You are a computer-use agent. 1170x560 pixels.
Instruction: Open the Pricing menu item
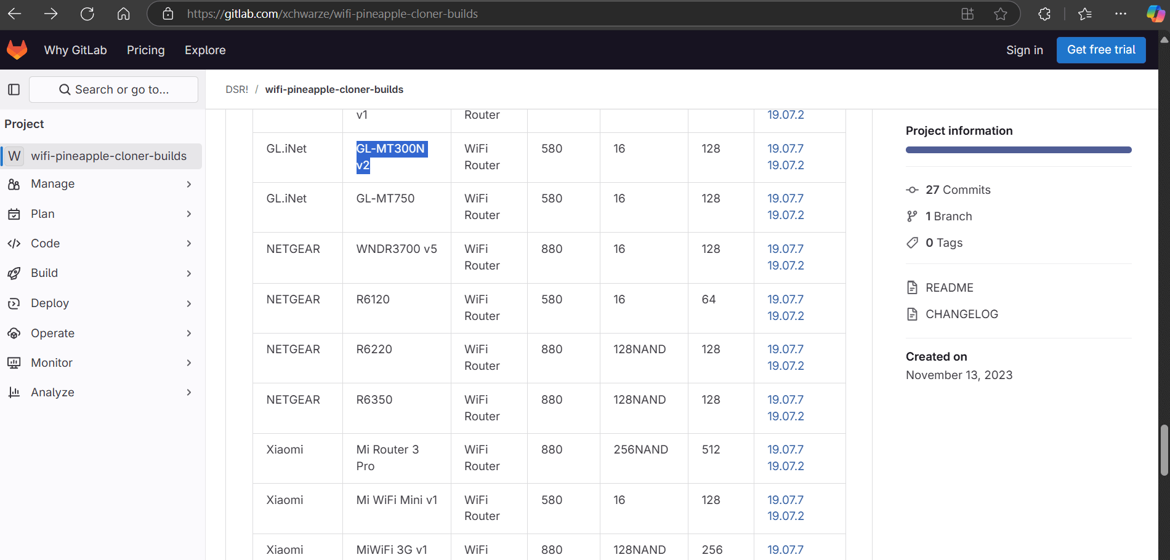(145, 50)
